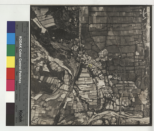The height and width of the screenshot is (131, 154).
Task: Click the 'Yellow' label text
Action: tap(17, 62)
